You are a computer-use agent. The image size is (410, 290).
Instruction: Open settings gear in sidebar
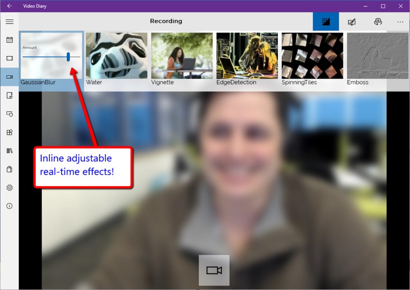pyautogui.click(x=9, y=188)
